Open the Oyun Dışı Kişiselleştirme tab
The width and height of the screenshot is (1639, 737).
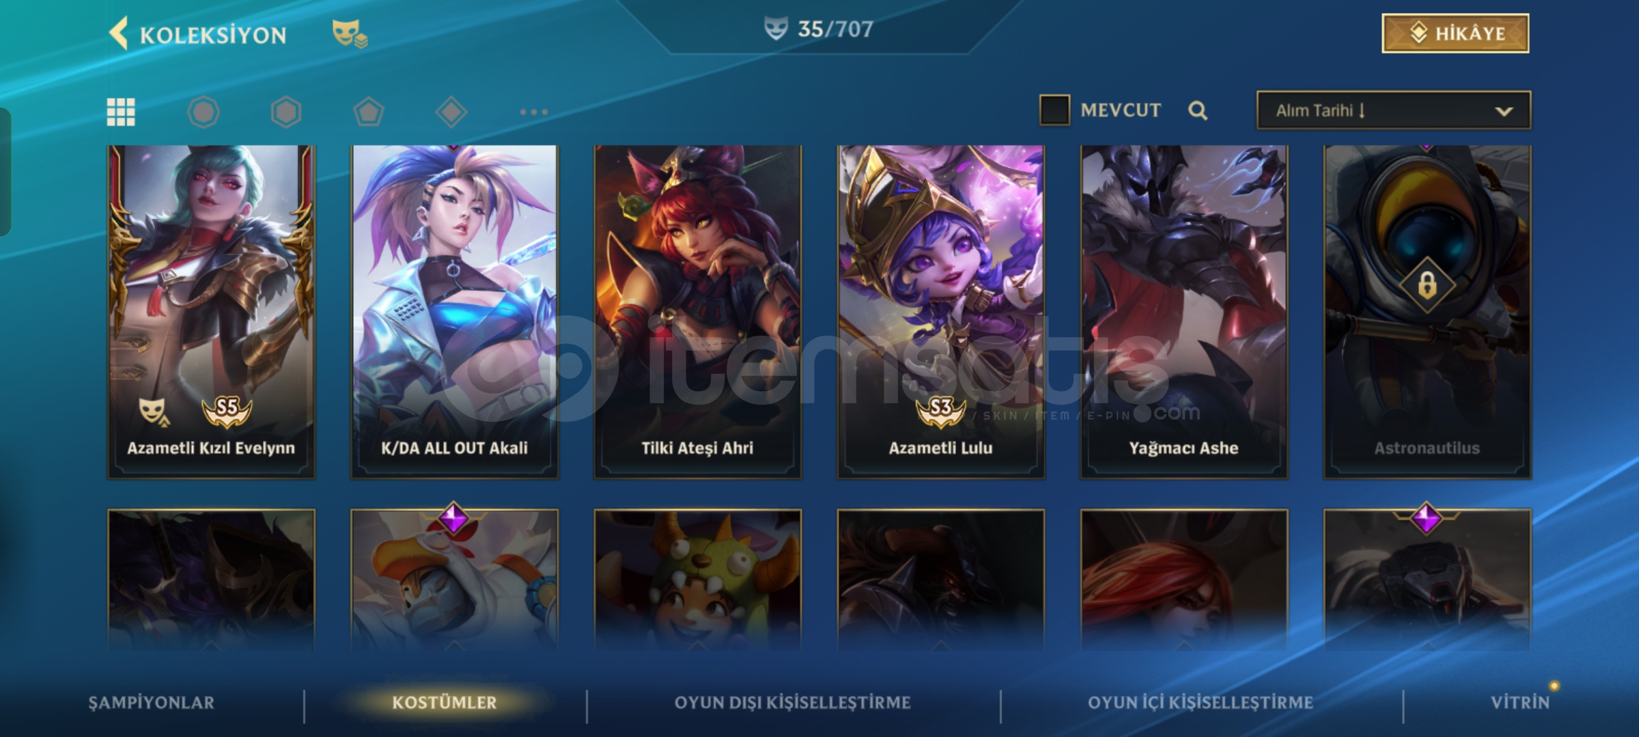pyautogui.click(x=793, y=703)
